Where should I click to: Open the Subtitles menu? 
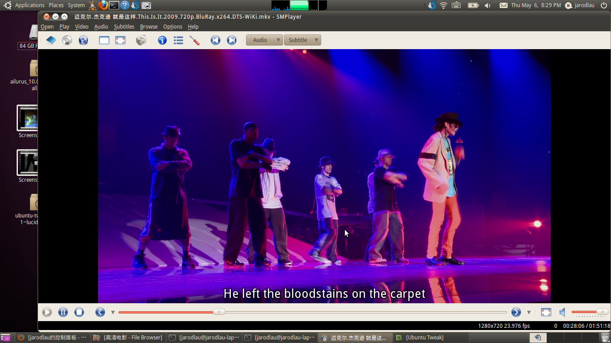[124, 27]
